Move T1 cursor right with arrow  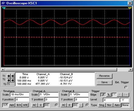pos(12,76)
